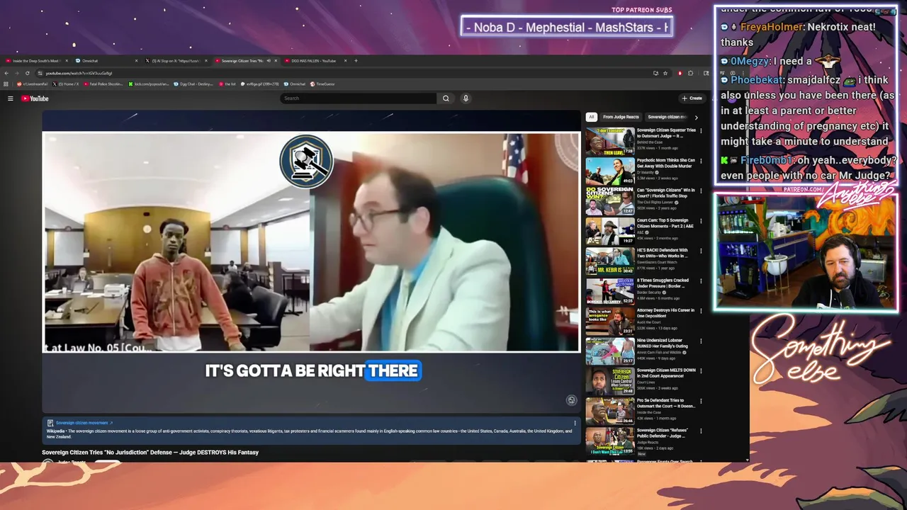Viewport: 907px width, 510px height.
Task: Click the YouTube Create button
Action: click(x=692, y=98)
